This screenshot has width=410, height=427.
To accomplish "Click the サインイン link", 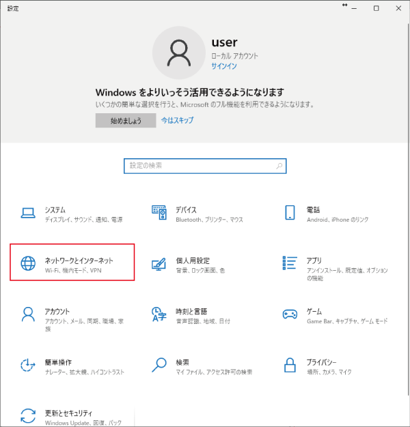I will click(x=224, y=66).
